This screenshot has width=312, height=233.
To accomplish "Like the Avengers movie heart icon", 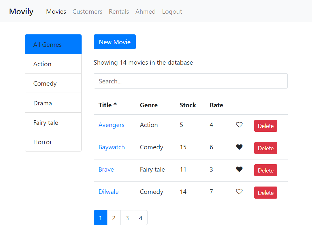I will [x=239, y=125].
